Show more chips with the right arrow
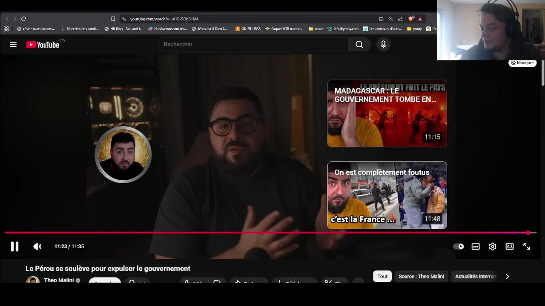Image resolution: width=545 pixels, height=306 pixels. pos(507,276)
